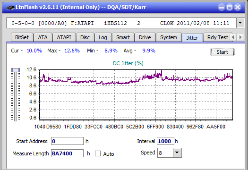248x170 pixels.
Task: Maximize the LtnFlash window
Action: click(x=230, y=7)
